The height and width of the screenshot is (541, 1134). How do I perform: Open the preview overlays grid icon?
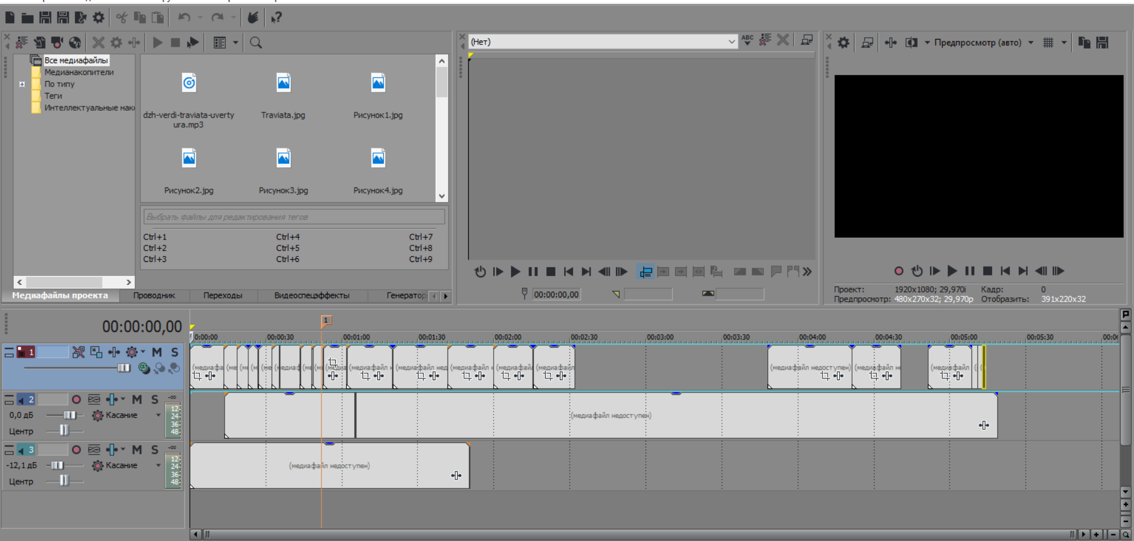[x=1048, y=43]
